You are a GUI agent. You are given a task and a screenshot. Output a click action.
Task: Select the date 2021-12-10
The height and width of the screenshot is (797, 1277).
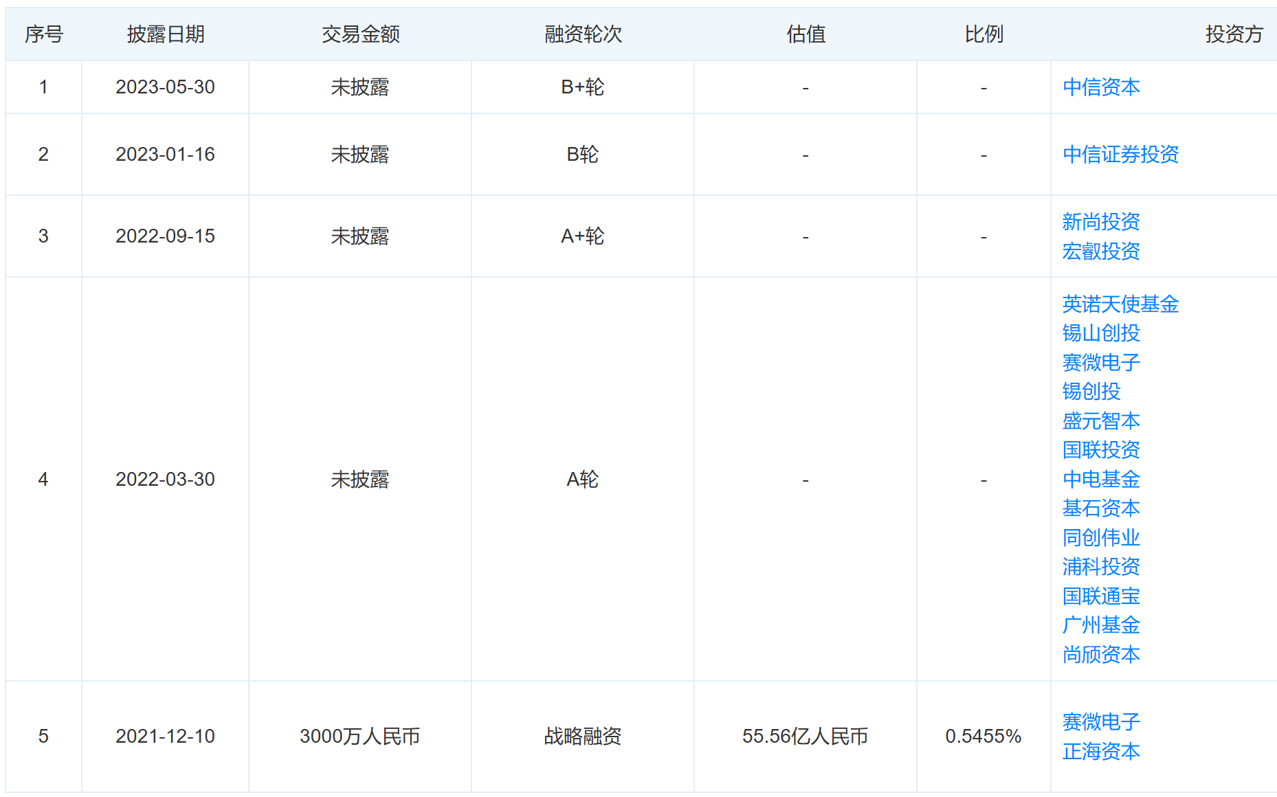(165, 737)
